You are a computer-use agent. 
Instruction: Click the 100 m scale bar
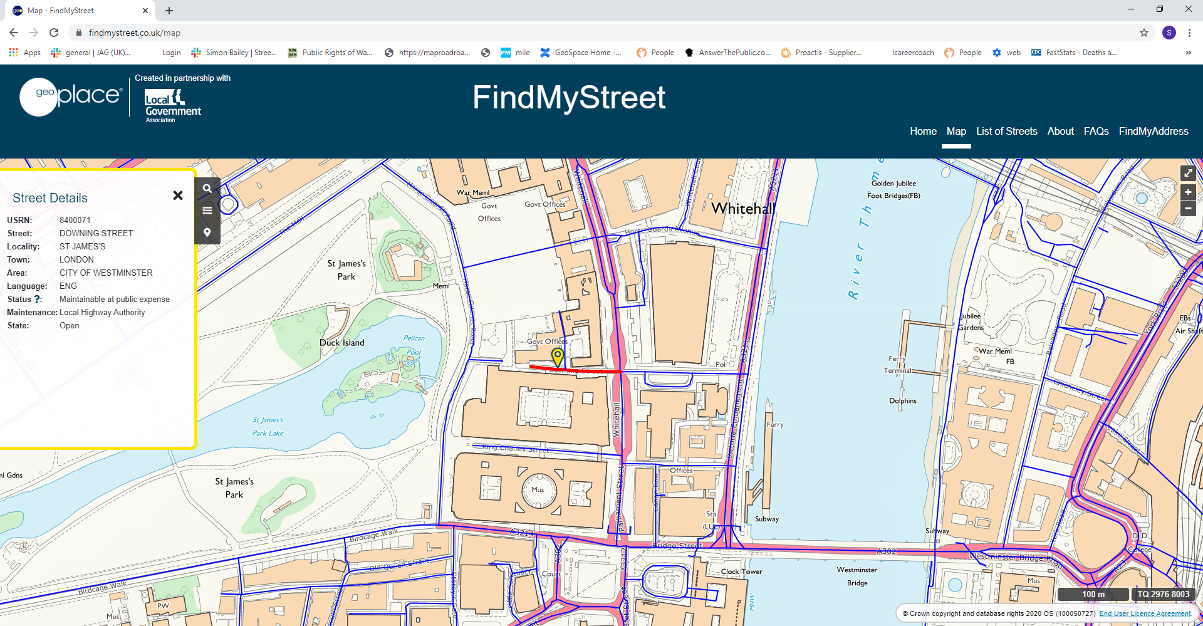[1093, 594]
